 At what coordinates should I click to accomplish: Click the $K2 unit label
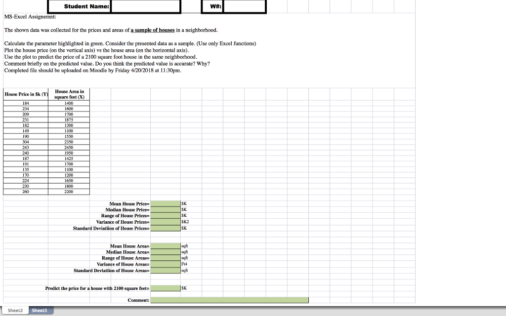185,222
